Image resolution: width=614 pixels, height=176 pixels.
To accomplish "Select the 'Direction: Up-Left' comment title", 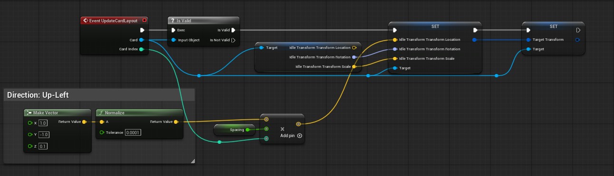I will 38,95.
